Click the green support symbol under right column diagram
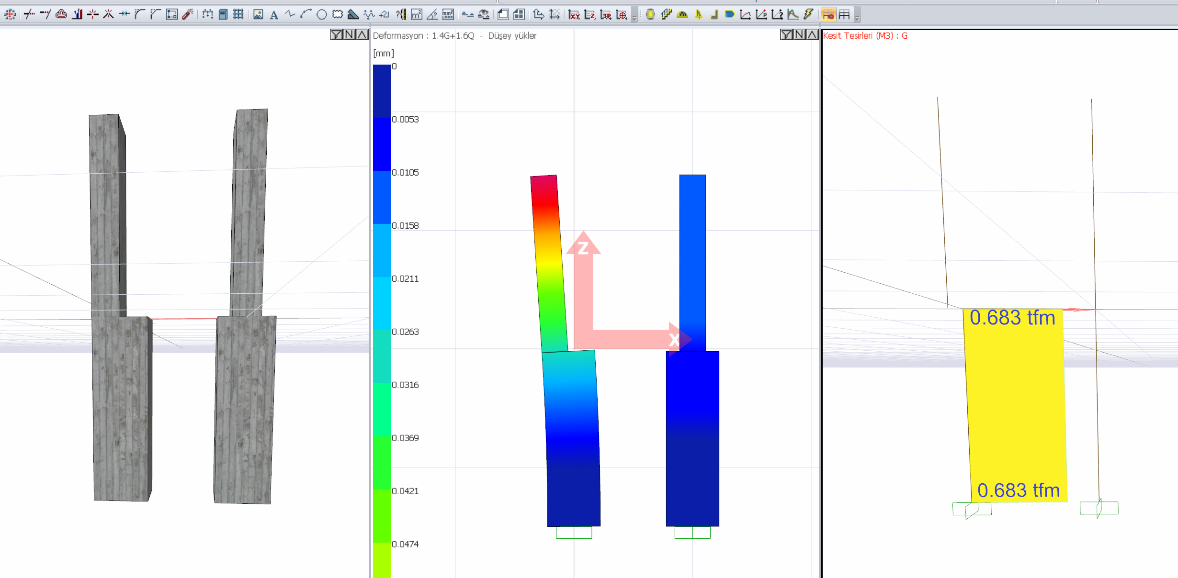 (x=1099, y=508)
